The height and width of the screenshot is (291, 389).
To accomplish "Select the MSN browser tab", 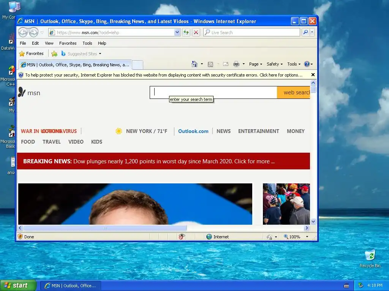I will point(76,65).
